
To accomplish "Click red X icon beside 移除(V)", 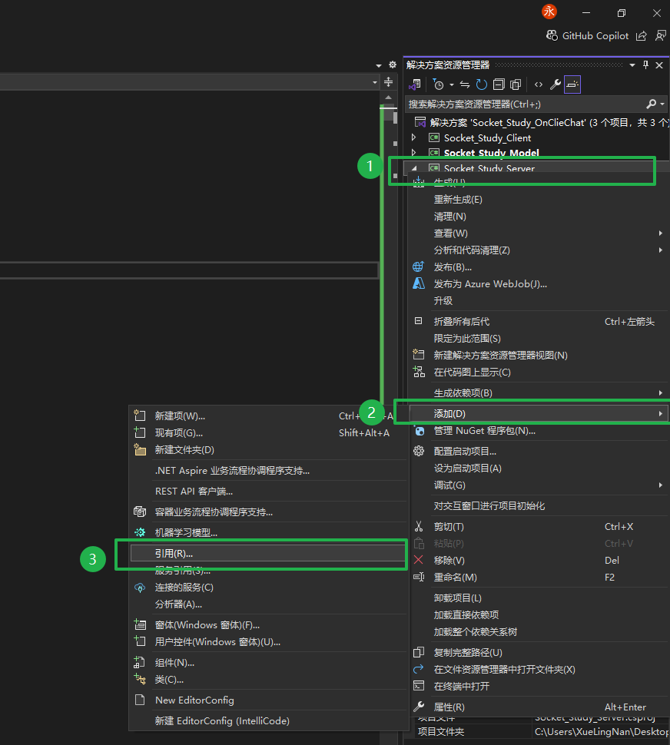I will click(418, 560).
